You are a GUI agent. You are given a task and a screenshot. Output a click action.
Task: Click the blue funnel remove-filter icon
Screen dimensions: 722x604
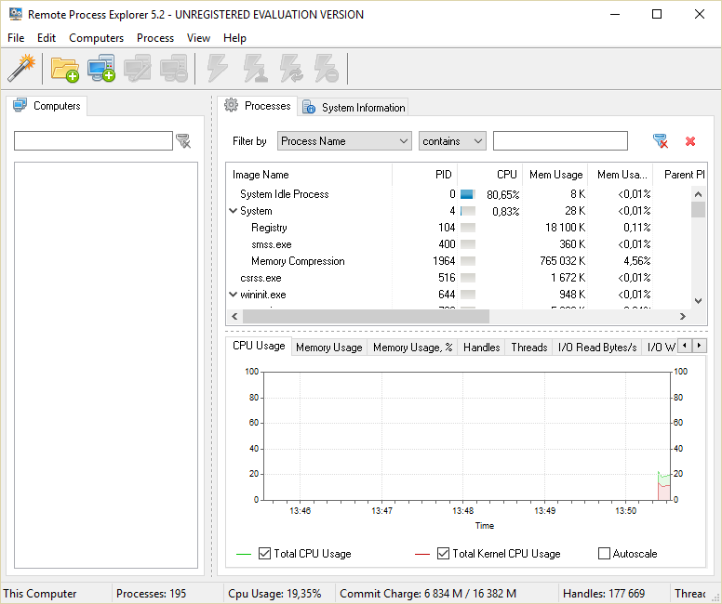click(x=661, y=140)
